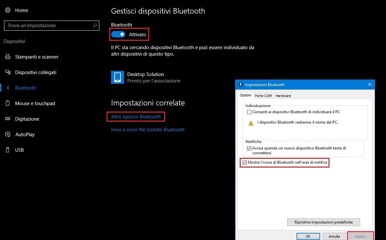386x240 pixels.
Task: Click the Stampanti e scanner printer icon
Action: tap(8, 57)
